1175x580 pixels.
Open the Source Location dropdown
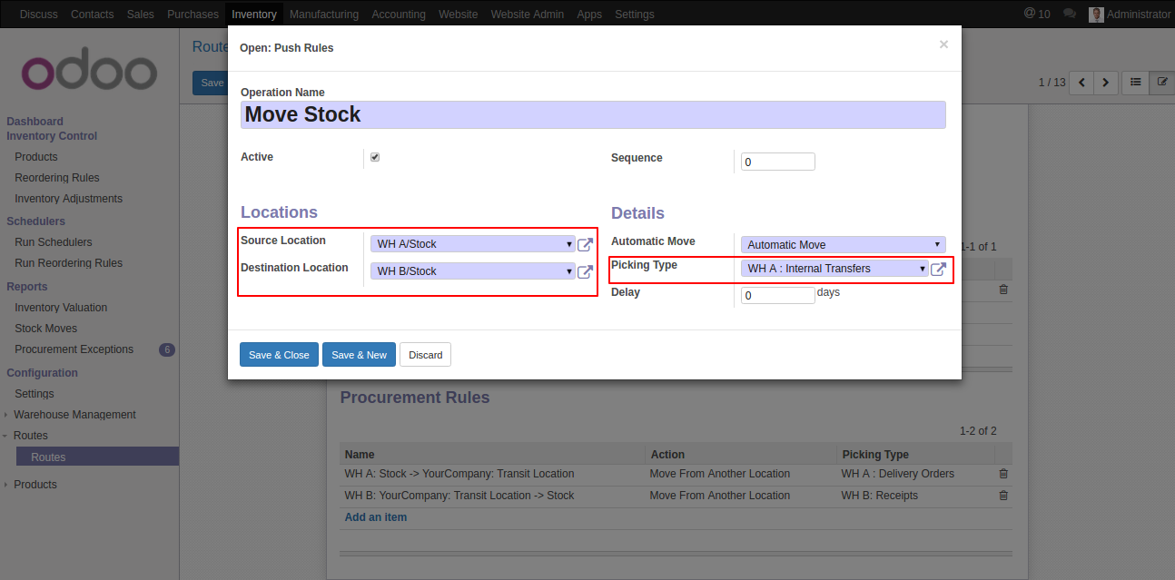point(472,244)
